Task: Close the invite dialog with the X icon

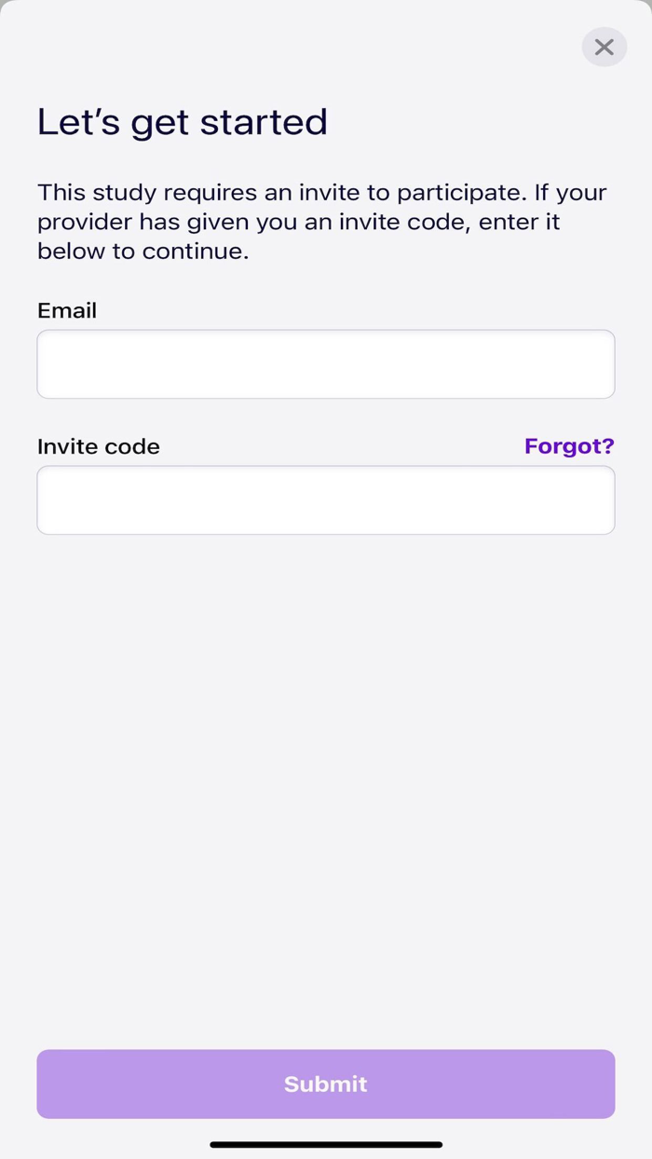Action: click(604, 47)
